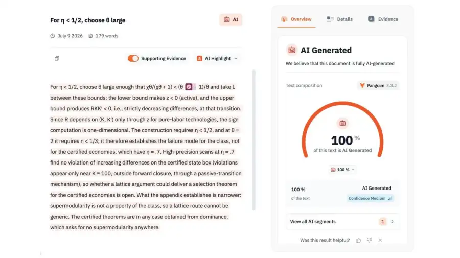This screenshot has height=258, width=460.
Task: Click the document text scrollbar
Action: click(x=254, y=140)
